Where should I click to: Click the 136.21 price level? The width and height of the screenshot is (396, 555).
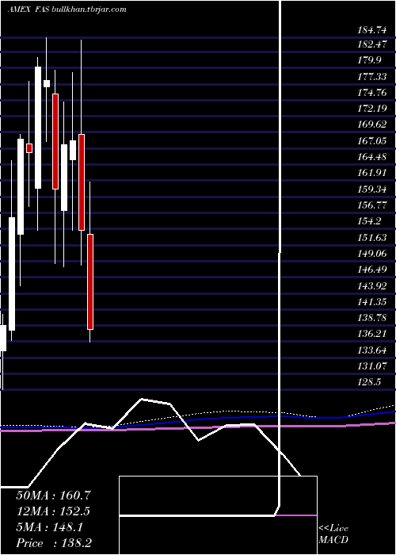[x=372, y=334]
